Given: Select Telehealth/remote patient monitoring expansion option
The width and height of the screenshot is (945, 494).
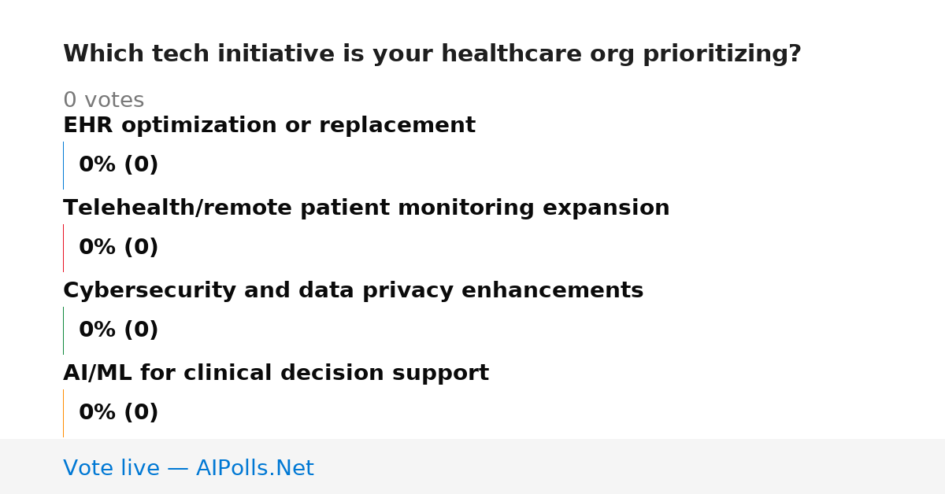Looking at the screenshot, I should [x=366, y=208].
